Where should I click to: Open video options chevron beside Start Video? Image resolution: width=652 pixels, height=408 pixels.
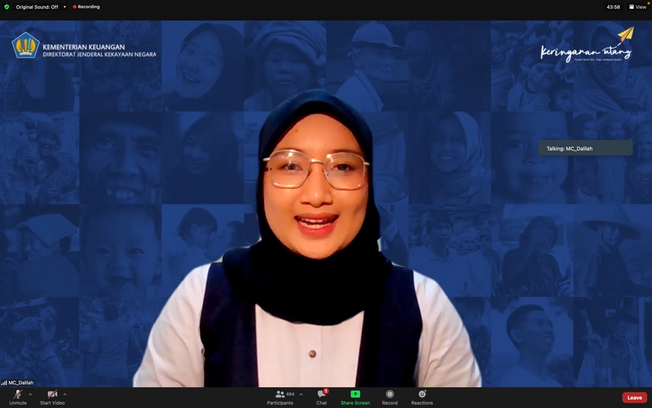pos(65,394)
